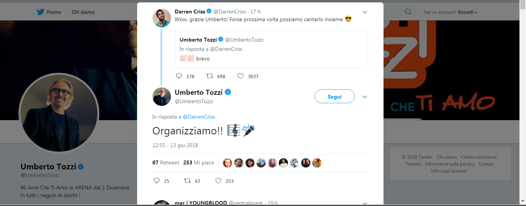This screenshot has height=206, width=526.
Task: Click the Twitter bird Home icon
Action: (x=40, y=12)
